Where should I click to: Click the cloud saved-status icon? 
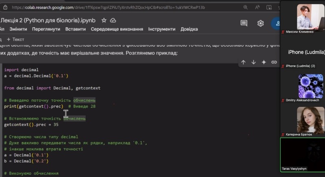[113, 20]
